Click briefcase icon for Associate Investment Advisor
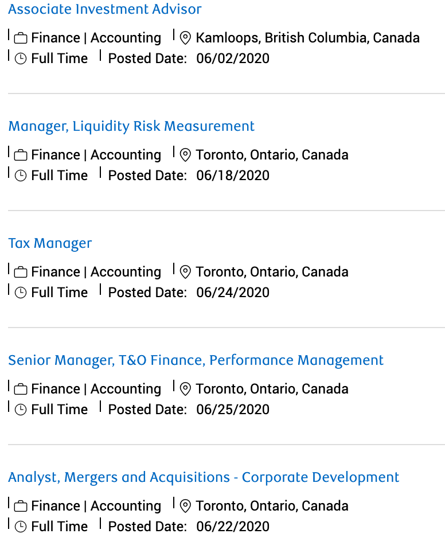The height and width of the screenshot is (553, 445). tap(21, 38)
